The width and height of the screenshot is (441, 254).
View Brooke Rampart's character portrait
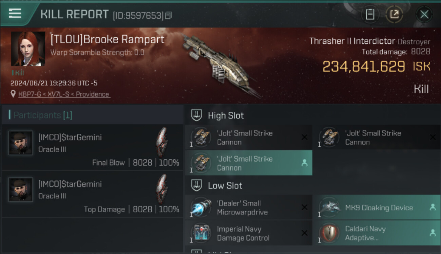[x=28, y=49]
